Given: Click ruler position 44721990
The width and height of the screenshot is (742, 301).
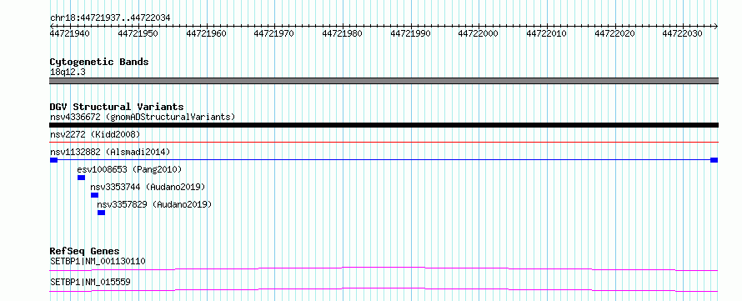Looking at the screenshot, I should click(x=410, y=33).
